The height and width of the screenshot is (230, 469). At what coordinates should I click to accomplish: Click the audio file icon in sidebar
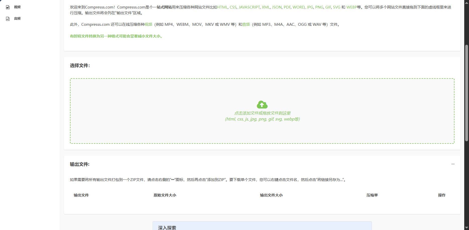point(8,19)
